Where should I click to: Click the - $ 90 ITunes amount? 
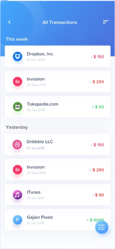pyautogui.click(x=98, y=195)
